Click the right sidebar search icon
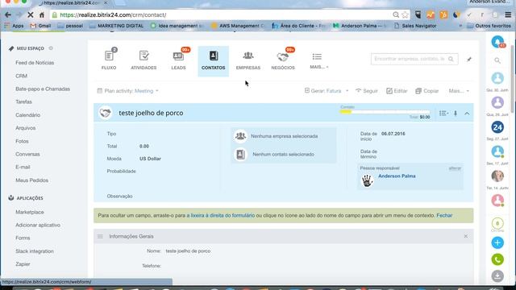 click(x=497, y=60)
